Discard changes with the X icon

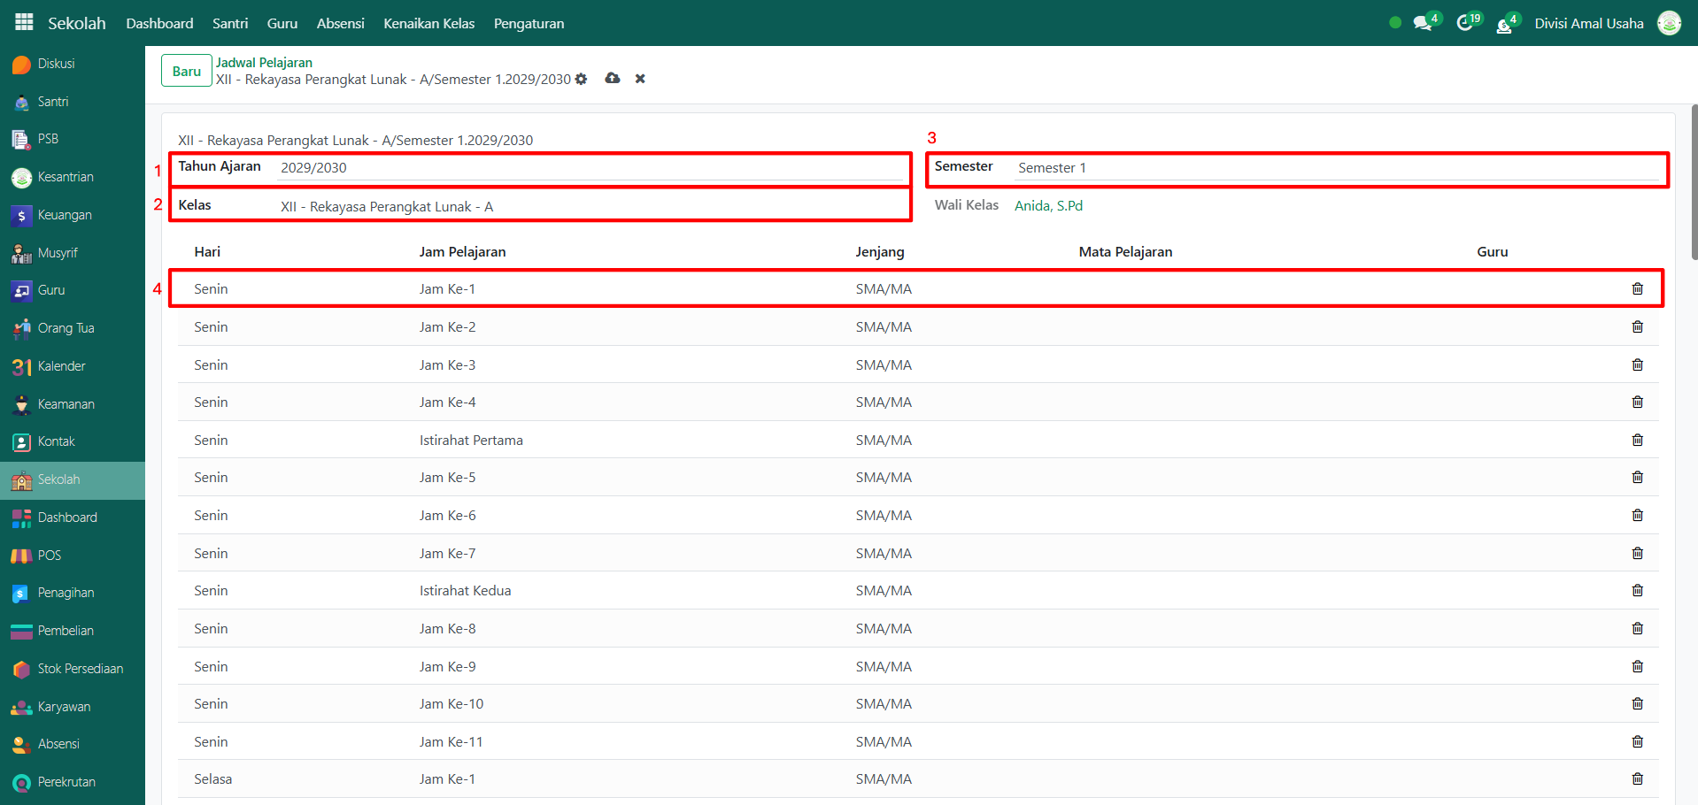pos(640,79)
